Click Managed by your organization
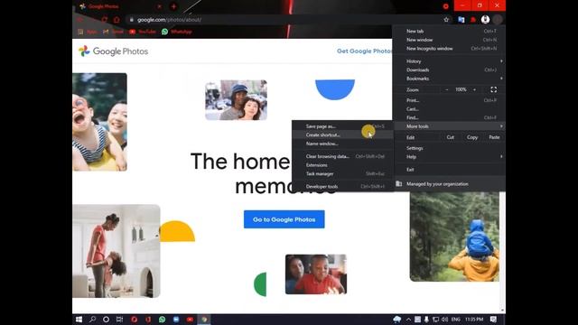Screen dimensions: 578x325 tap(450, 184)
